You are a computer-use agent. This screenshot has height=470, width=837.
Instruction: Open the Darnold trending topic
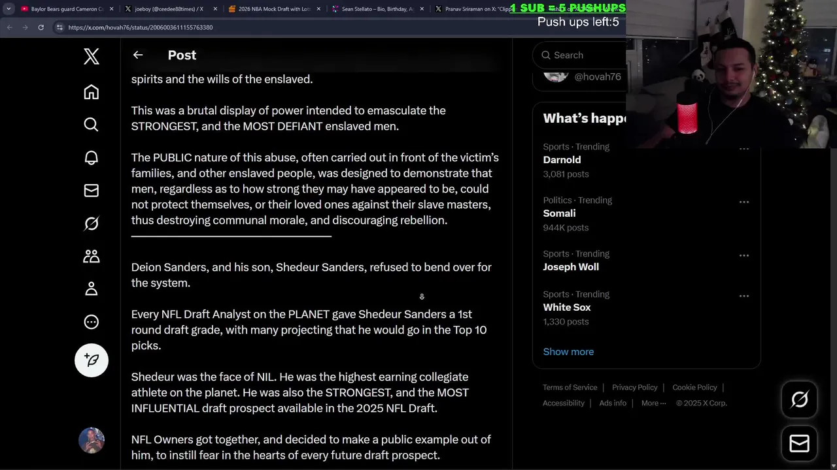pyautogui.click(x=562, y=160)
